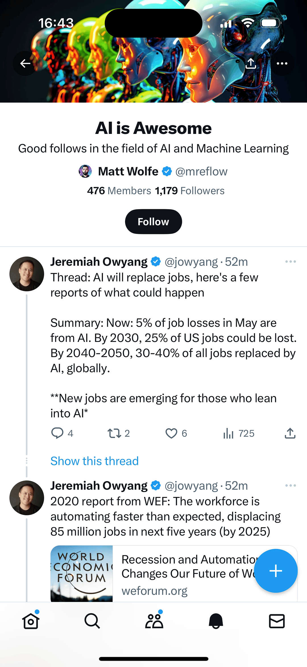307x667 pixels.
Task: Go to the Home tab
Action: 31,621
